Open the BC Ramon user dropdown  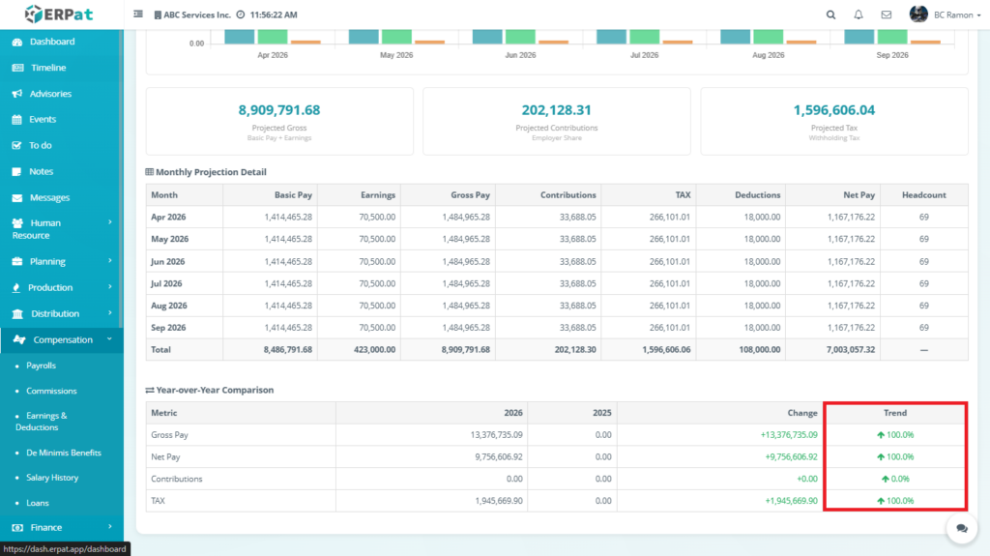(935, 15)
